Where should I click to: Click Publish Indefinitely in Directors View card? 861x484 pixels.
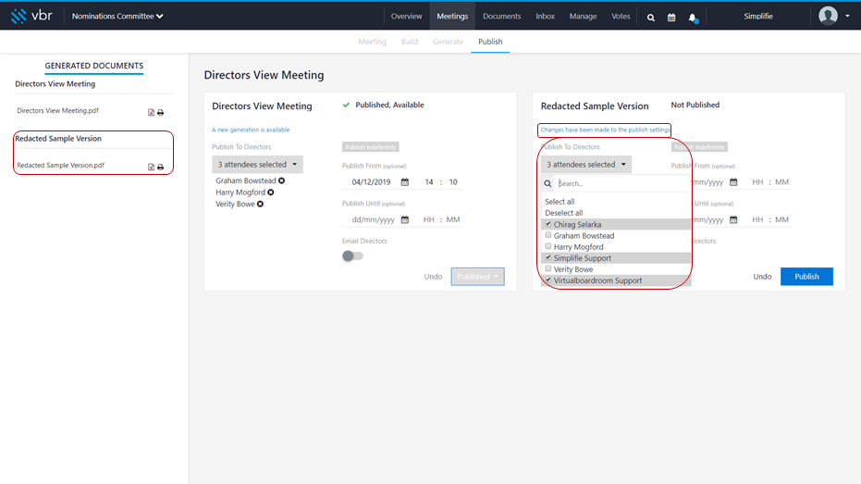[x=371, y=147]
